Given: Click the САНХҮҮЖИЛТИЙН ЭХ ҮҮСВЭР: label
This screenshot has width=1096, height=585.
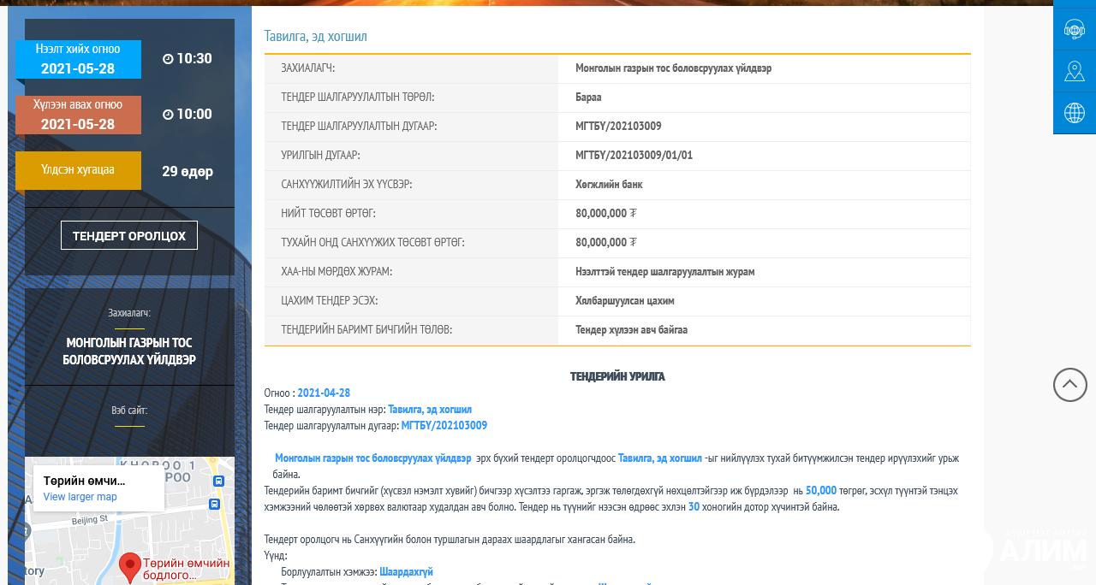Looking at the screenshot, I should (x=347, y=185).
